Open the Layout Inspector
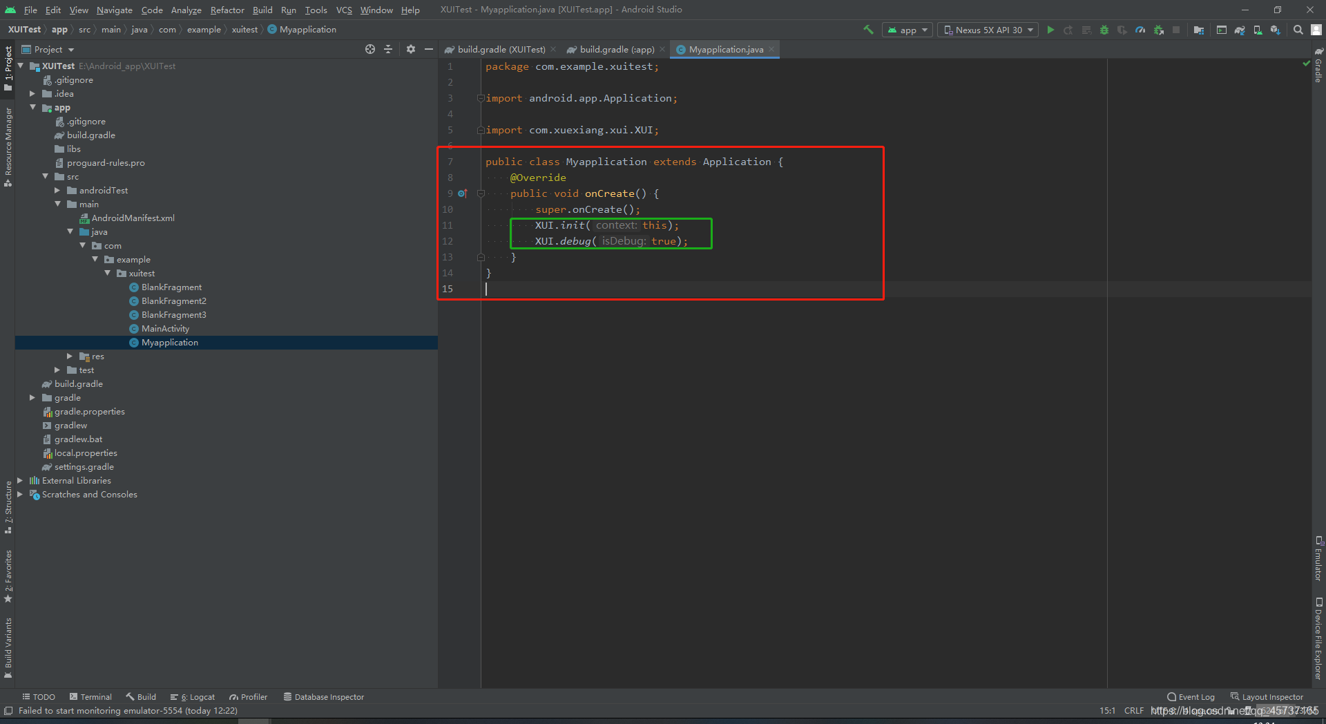 1267,697
